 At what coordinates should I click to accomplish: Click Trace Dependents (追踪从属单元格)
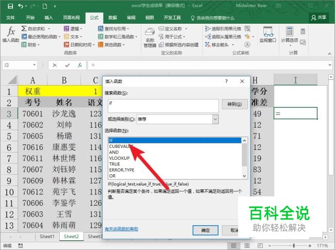point(223,37)
